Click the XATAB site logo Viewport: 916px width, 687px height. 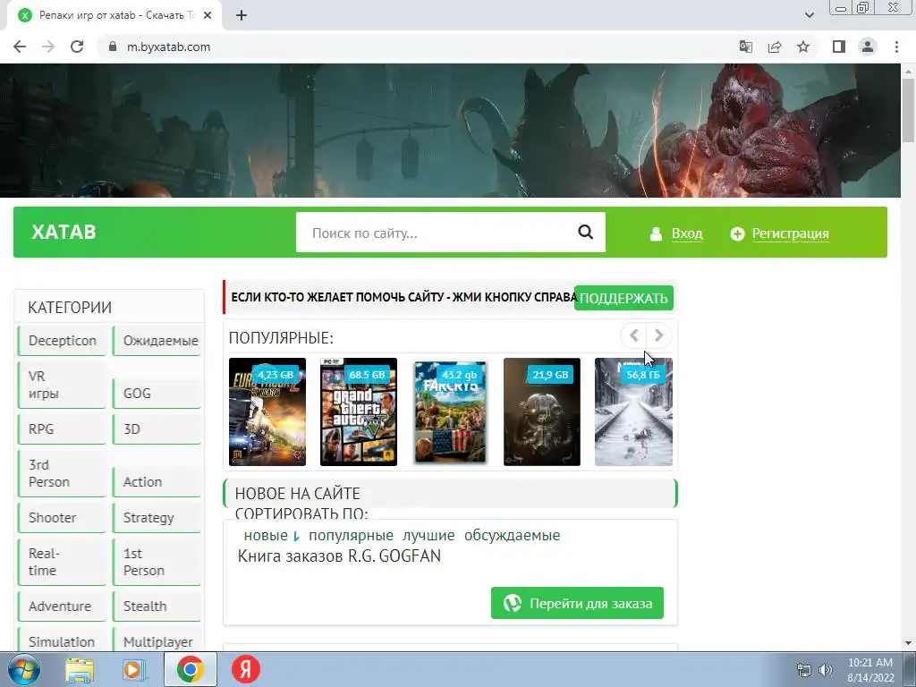[64, 232]
